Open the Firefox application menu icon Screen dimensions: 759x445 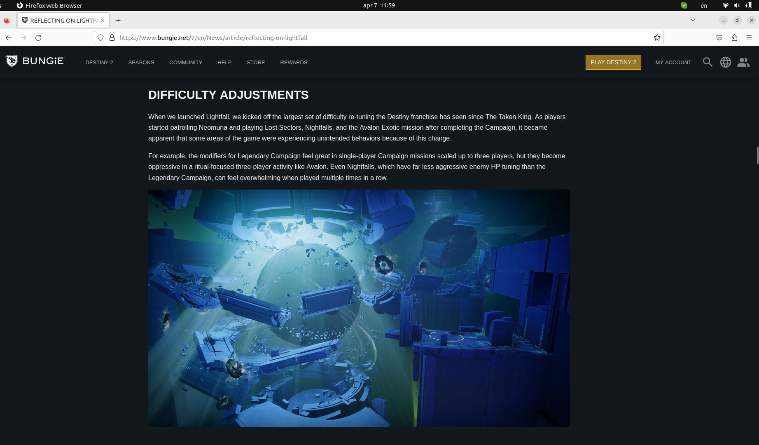(x=749, y=37)
